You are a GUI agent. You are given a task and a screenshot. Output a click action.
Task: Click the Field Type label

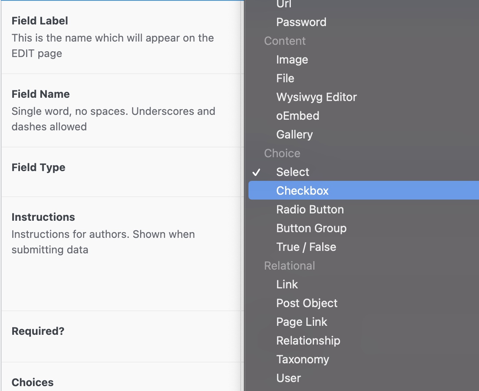click(38, 167)
